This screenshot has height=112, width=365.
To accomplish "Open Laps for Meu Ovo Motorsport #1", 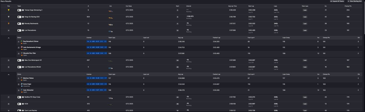I will 305,60.
